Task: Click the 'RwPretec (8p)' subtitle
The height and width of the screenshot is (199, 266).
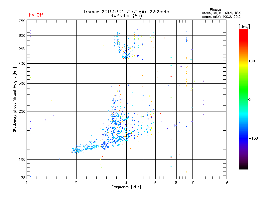Action: [x=126, y=16]
